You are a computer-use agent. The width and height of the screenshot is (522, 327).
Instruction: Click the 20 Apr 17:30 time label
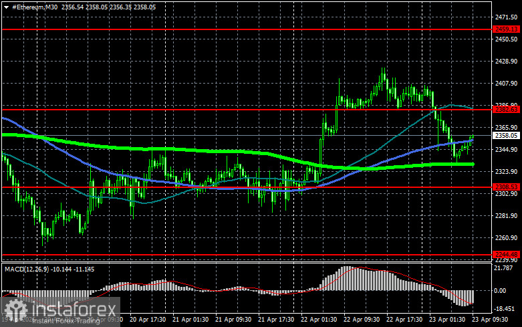[148, 320]
